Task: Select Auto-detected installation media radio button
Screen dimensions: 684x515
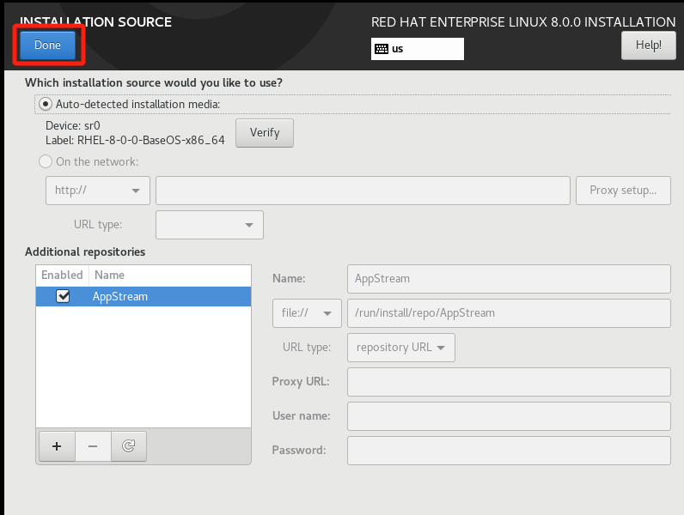Action: (45, 104)
